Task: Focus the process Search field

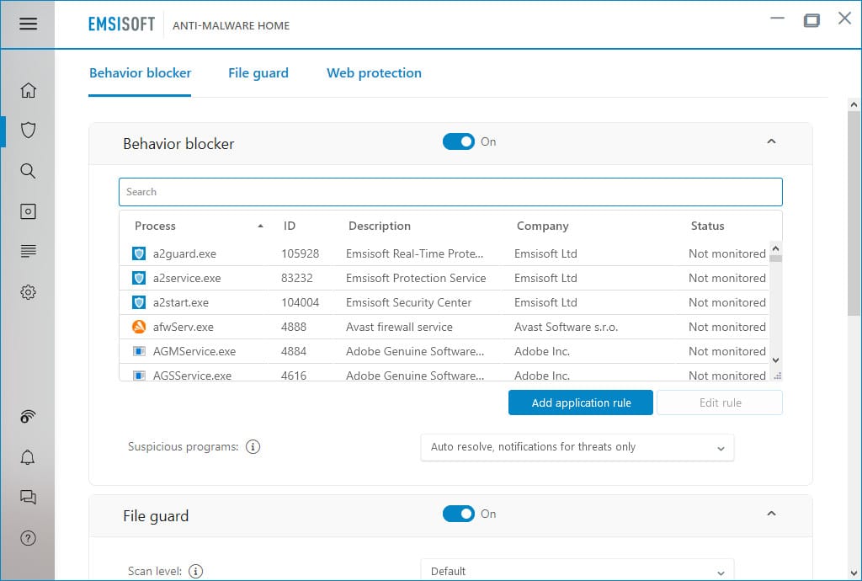Action: (451, 192)
